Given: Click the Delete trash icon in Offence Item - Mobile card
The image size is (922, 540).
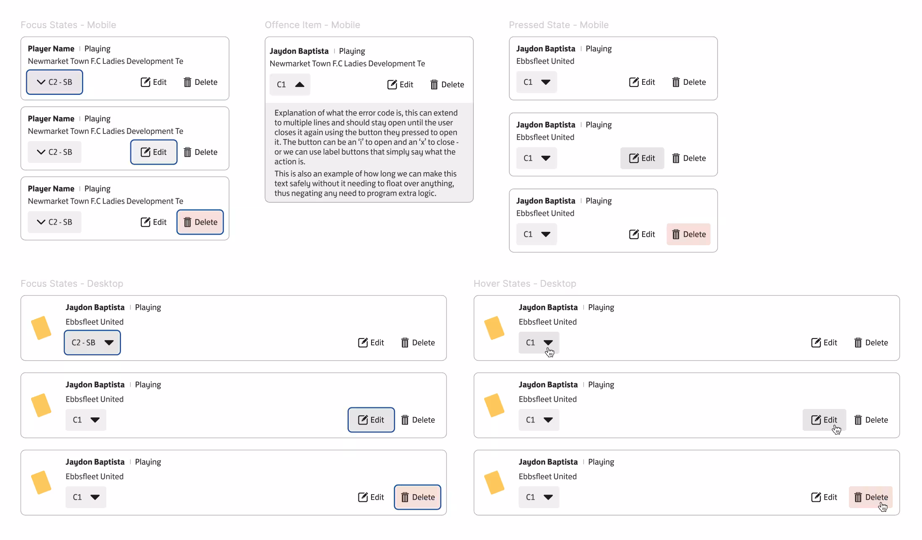Looking at the screenshot, I should click(434, 85).
